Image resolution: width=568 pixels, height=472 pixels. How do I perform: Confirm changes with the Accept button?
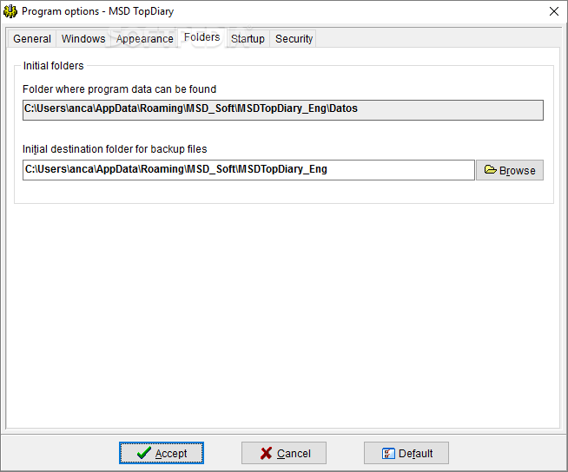[x=162, y=453]
